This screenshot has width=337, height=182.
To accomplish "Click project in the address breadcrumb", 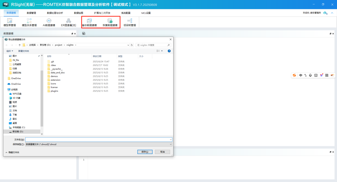I will [x=58, y=45].
